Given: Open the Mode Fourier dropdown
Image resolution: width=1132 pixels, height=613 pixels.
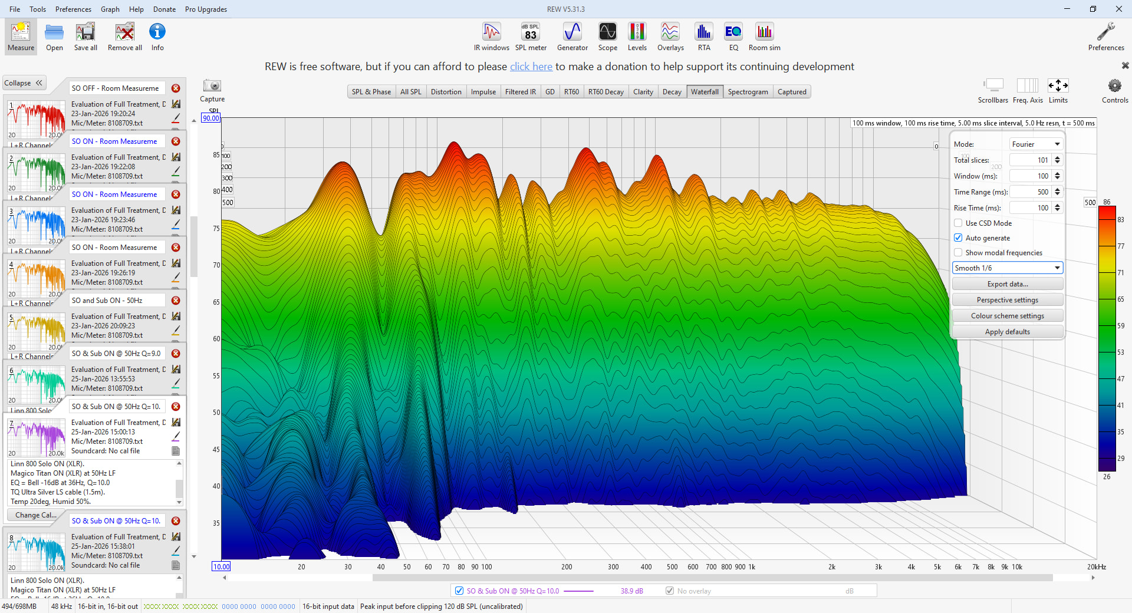Looking at the screenshot, I should (x=1035, y=144).
